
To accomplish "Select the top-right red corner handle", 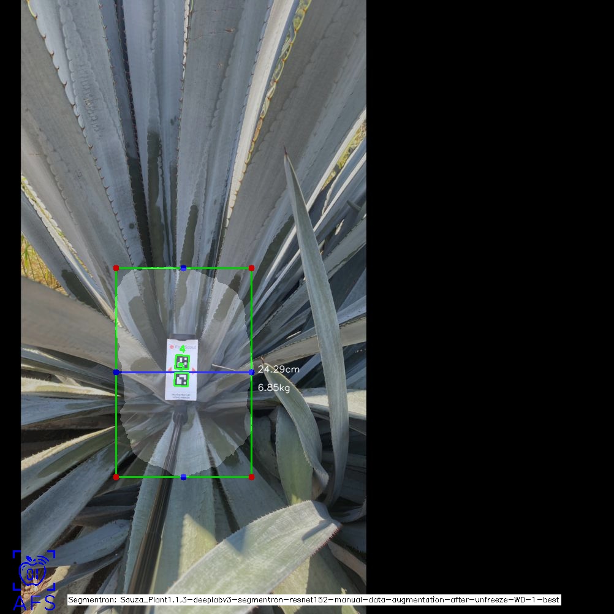I will (251, 268).
